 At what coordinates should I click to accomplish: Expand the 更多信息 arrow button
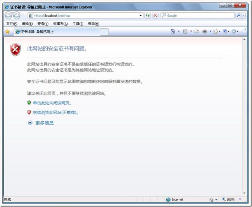tap(30, 123)
